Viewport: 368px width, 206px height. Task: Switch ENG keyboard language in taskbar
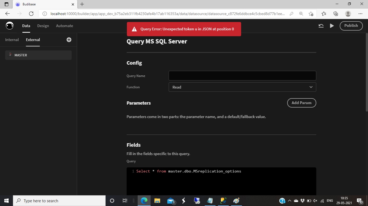click(329, 200)
